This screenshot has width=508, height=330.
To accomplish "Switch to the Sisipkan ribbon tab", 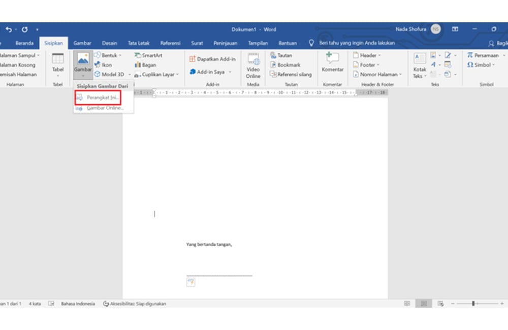I will [x=53, y=43].
